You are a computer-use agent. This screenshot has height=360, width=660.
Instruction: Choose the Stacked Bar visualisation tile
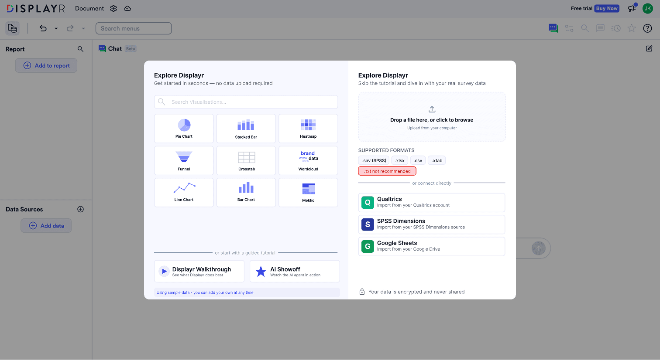[x=246, y=129]
